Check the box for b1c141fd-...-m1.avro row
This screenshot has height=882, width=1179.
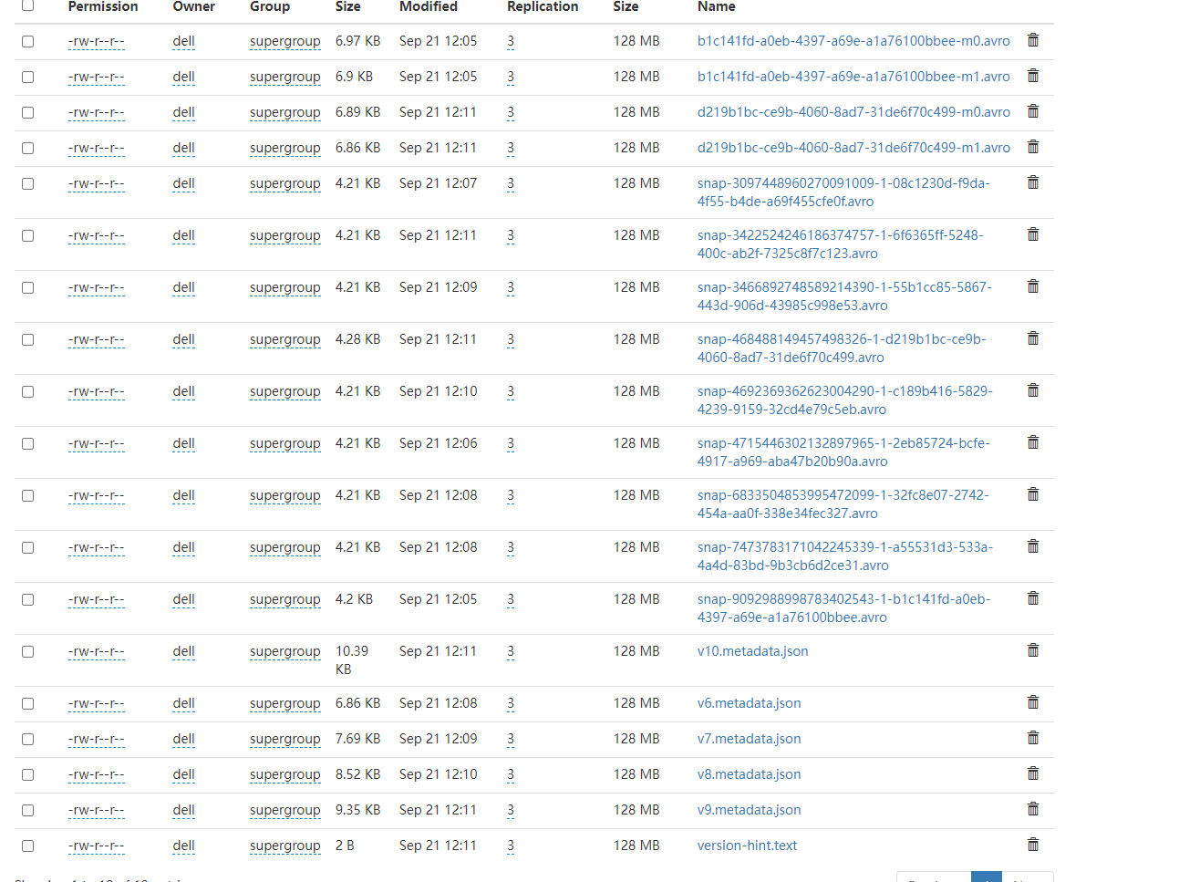[x=28, y=78]
